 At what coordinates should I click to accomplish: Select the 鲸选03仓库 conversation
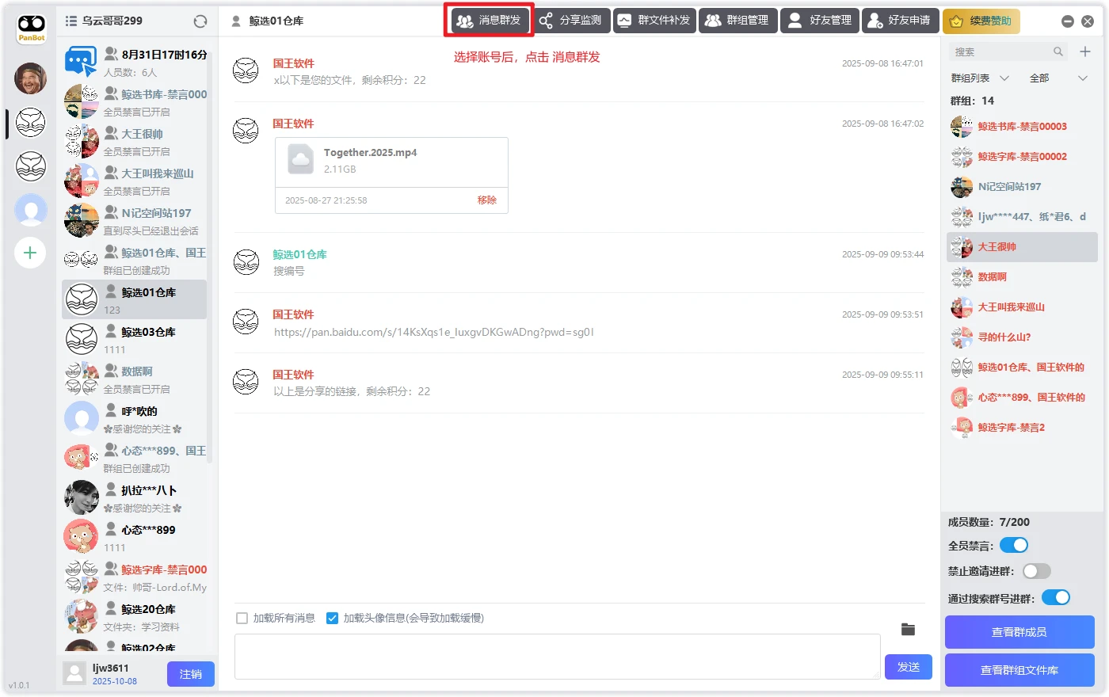[135, 339]
